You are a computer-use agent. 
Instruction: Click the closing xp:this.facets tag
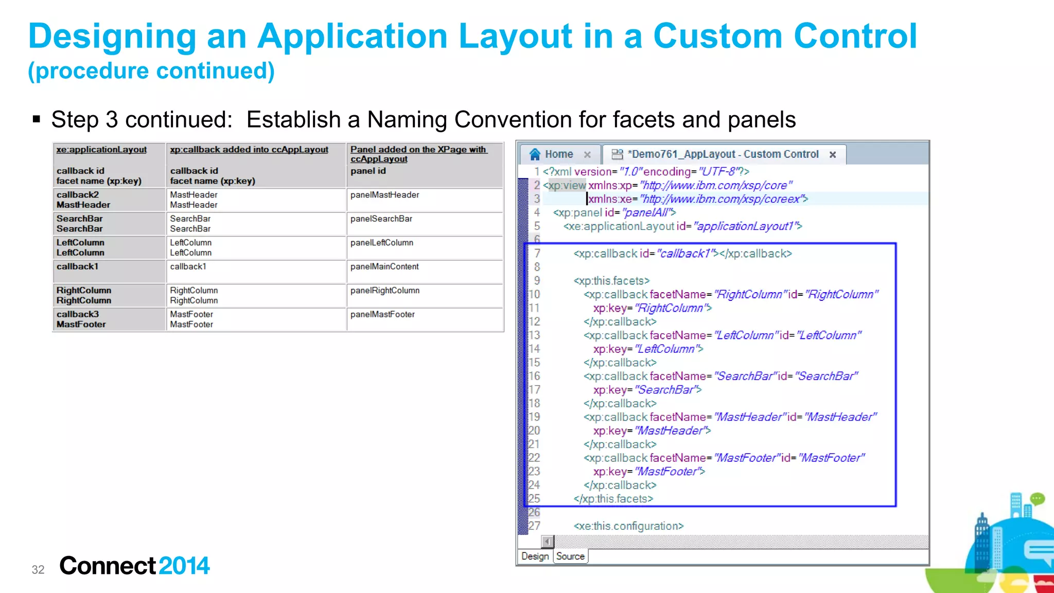click(x=613, y=499)
